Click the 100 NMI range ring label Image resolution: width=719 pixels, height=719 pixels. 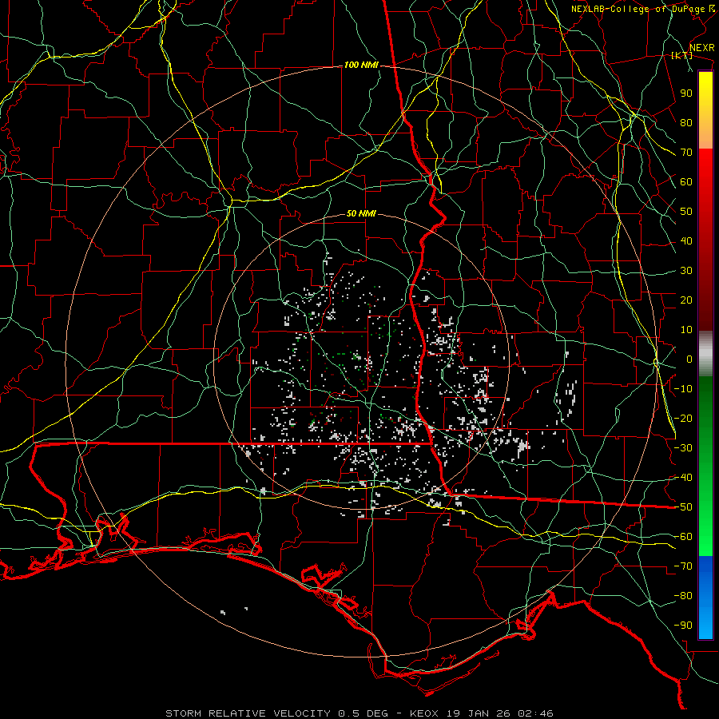361,66
